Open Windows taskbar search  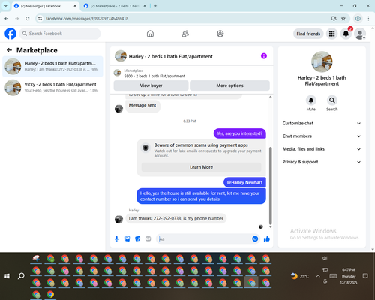point(21,276)
